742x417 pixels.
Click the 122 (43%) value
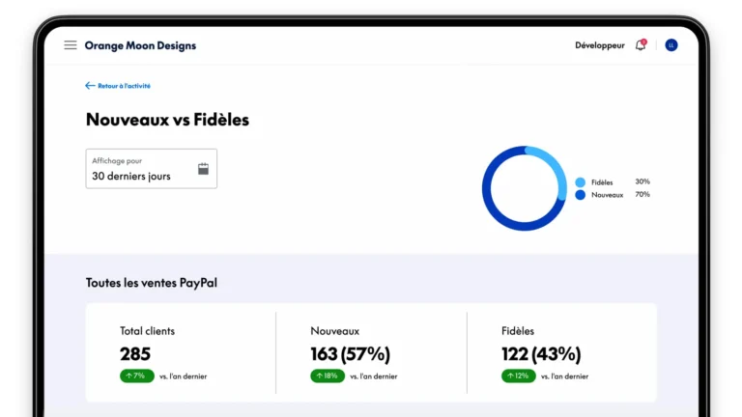[x=541, y=354]
